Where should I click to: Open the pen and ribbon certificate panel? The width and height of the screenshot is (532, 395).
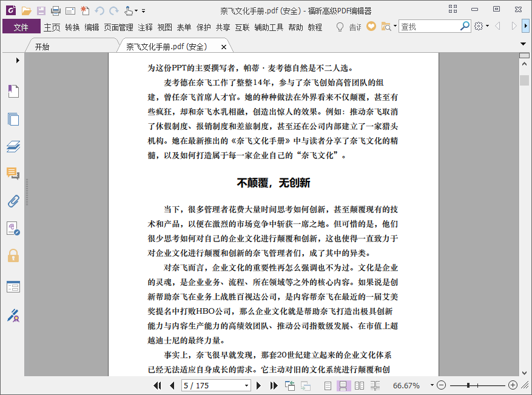(13, 316)
